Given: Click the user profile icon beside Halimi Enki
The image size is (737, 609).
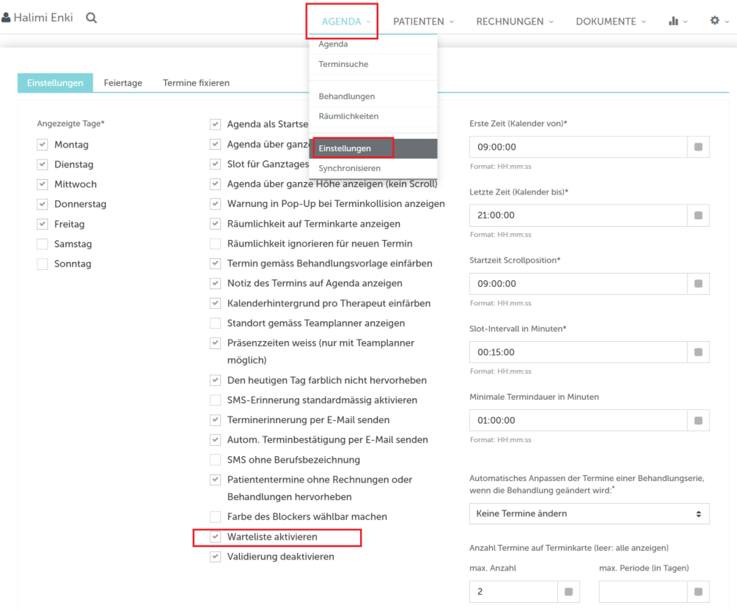Looking at the screenshot, I should coord(6,18).
